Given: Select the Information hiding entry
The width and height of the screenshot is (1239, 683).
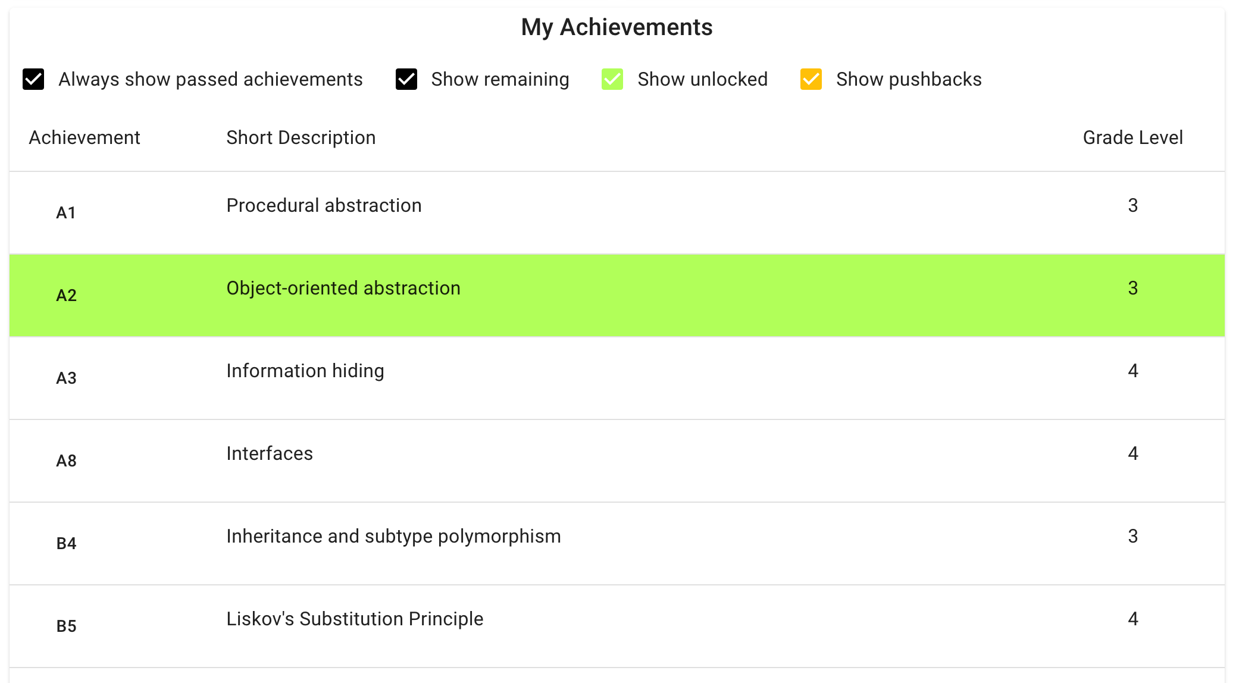Looking at the screenshot, I should (305, 371).
